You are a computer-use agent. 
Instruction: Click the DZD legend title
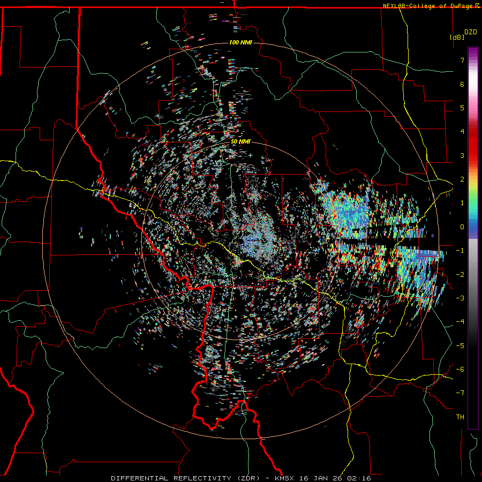(471, 32)
